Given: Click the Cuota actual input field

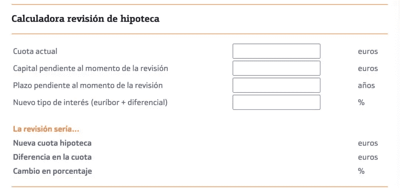Looking at the screenshot, I should coord(276,51).
